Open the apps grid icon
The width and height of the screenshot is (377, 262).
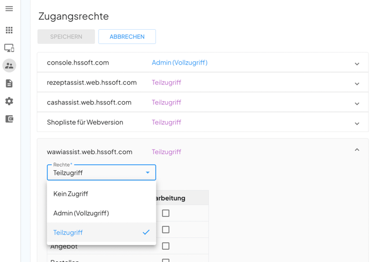point(9,30)
